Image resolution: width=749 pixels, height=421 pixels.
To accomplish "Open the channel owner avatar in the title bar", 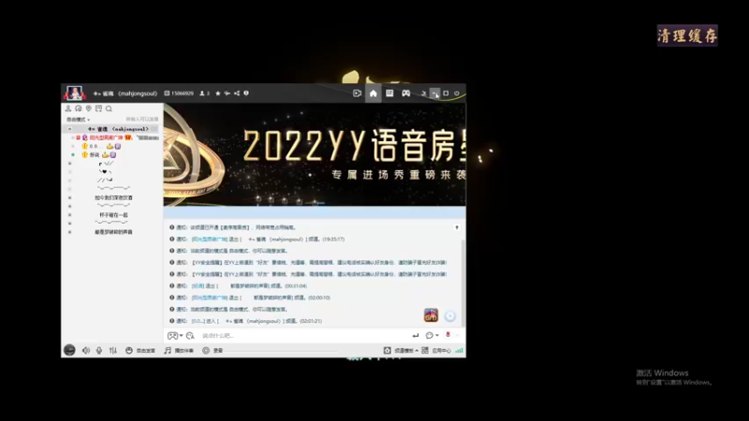I will tap(75, 93).
